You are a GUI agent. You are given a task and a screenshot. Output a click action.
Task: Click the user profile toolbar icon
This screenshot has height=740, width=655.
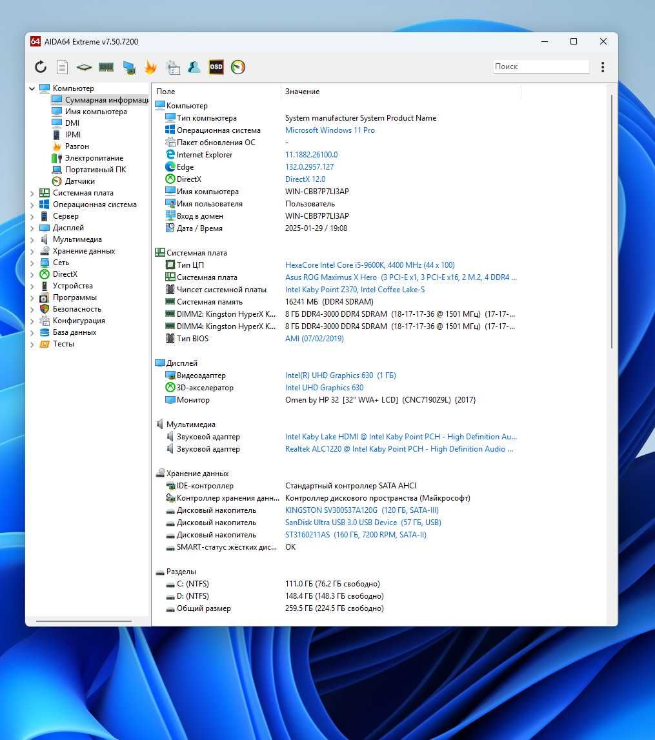tap(194, 67)
